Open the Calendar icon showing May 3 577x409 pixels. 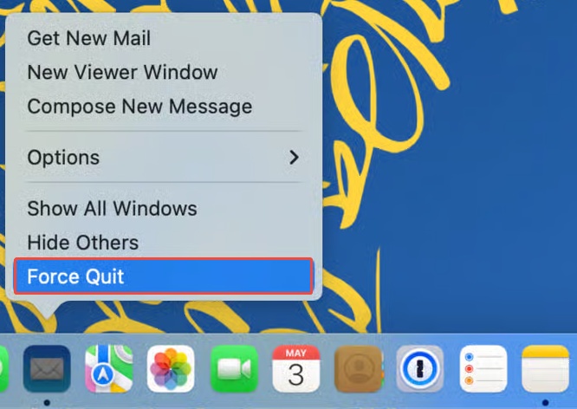(296, 369)
